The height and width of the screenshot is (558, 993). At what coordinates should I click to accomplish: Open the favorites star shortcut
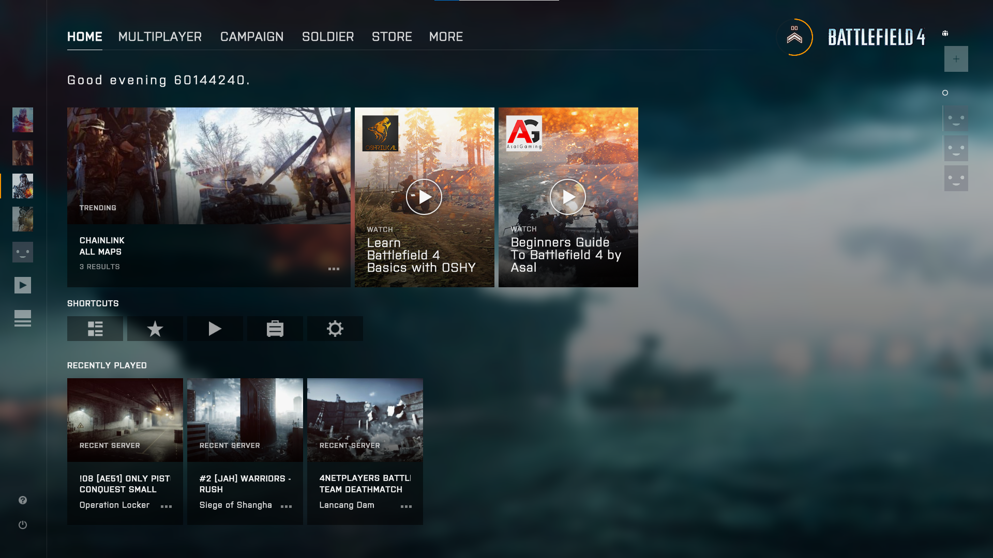[155, 329]
